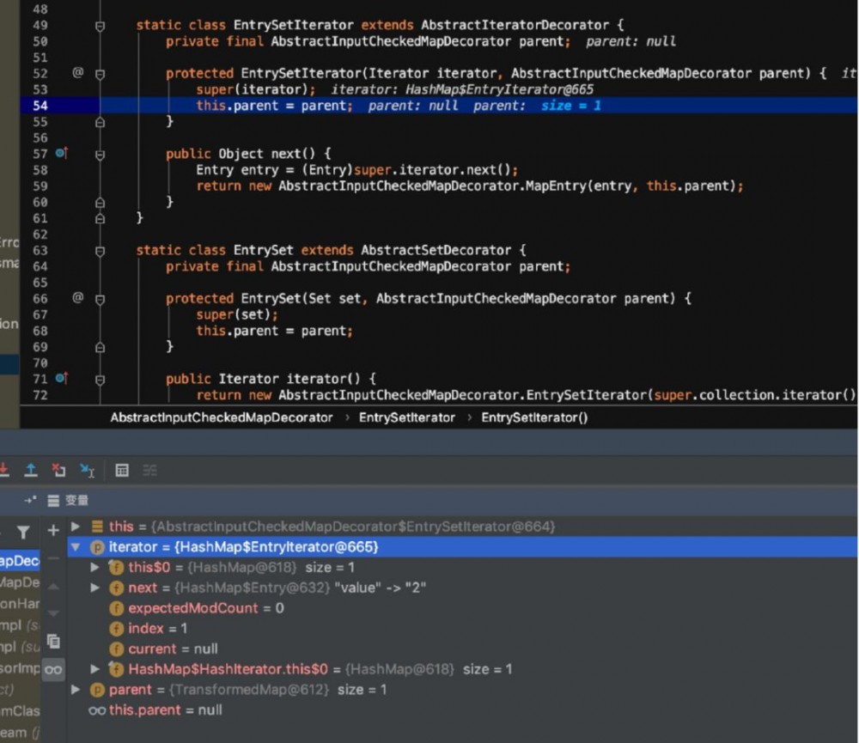
Task: Toggle the glasses show-watches button in variables sidebar
Action: (53, 669)
